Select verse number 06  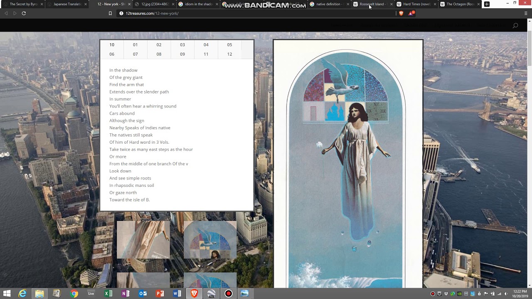pyautogui.click(x=112, y=54)
